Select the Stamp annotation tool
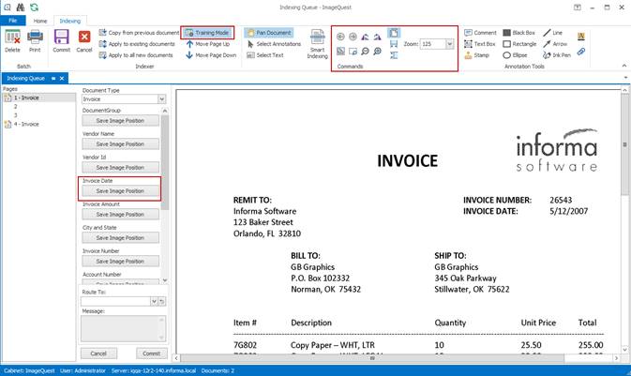 pos(476,55)
